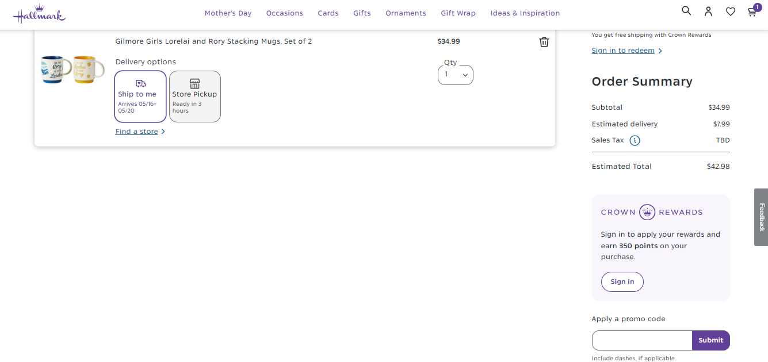Screen dimensions: 768x362
Task: Open Gilmore Girls Stacking Mugs product title
Action: click(213, 41)
